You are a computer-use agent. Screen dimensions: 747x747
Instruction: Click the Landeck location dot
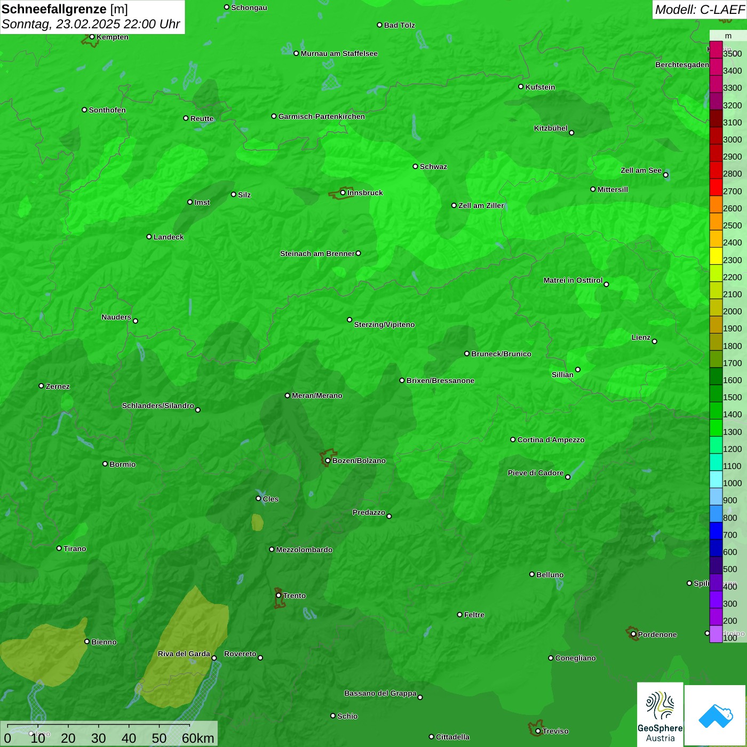pos(149,237)
